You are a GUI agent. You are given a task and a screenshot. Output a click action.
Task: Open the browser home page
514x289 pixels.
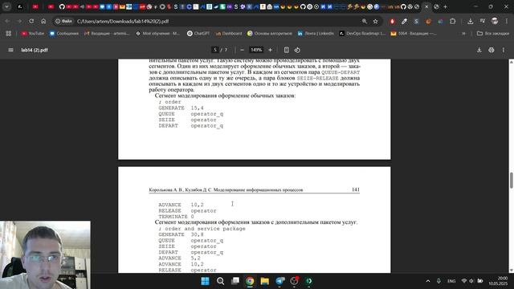pyautogui.click(x=43, y=22)
